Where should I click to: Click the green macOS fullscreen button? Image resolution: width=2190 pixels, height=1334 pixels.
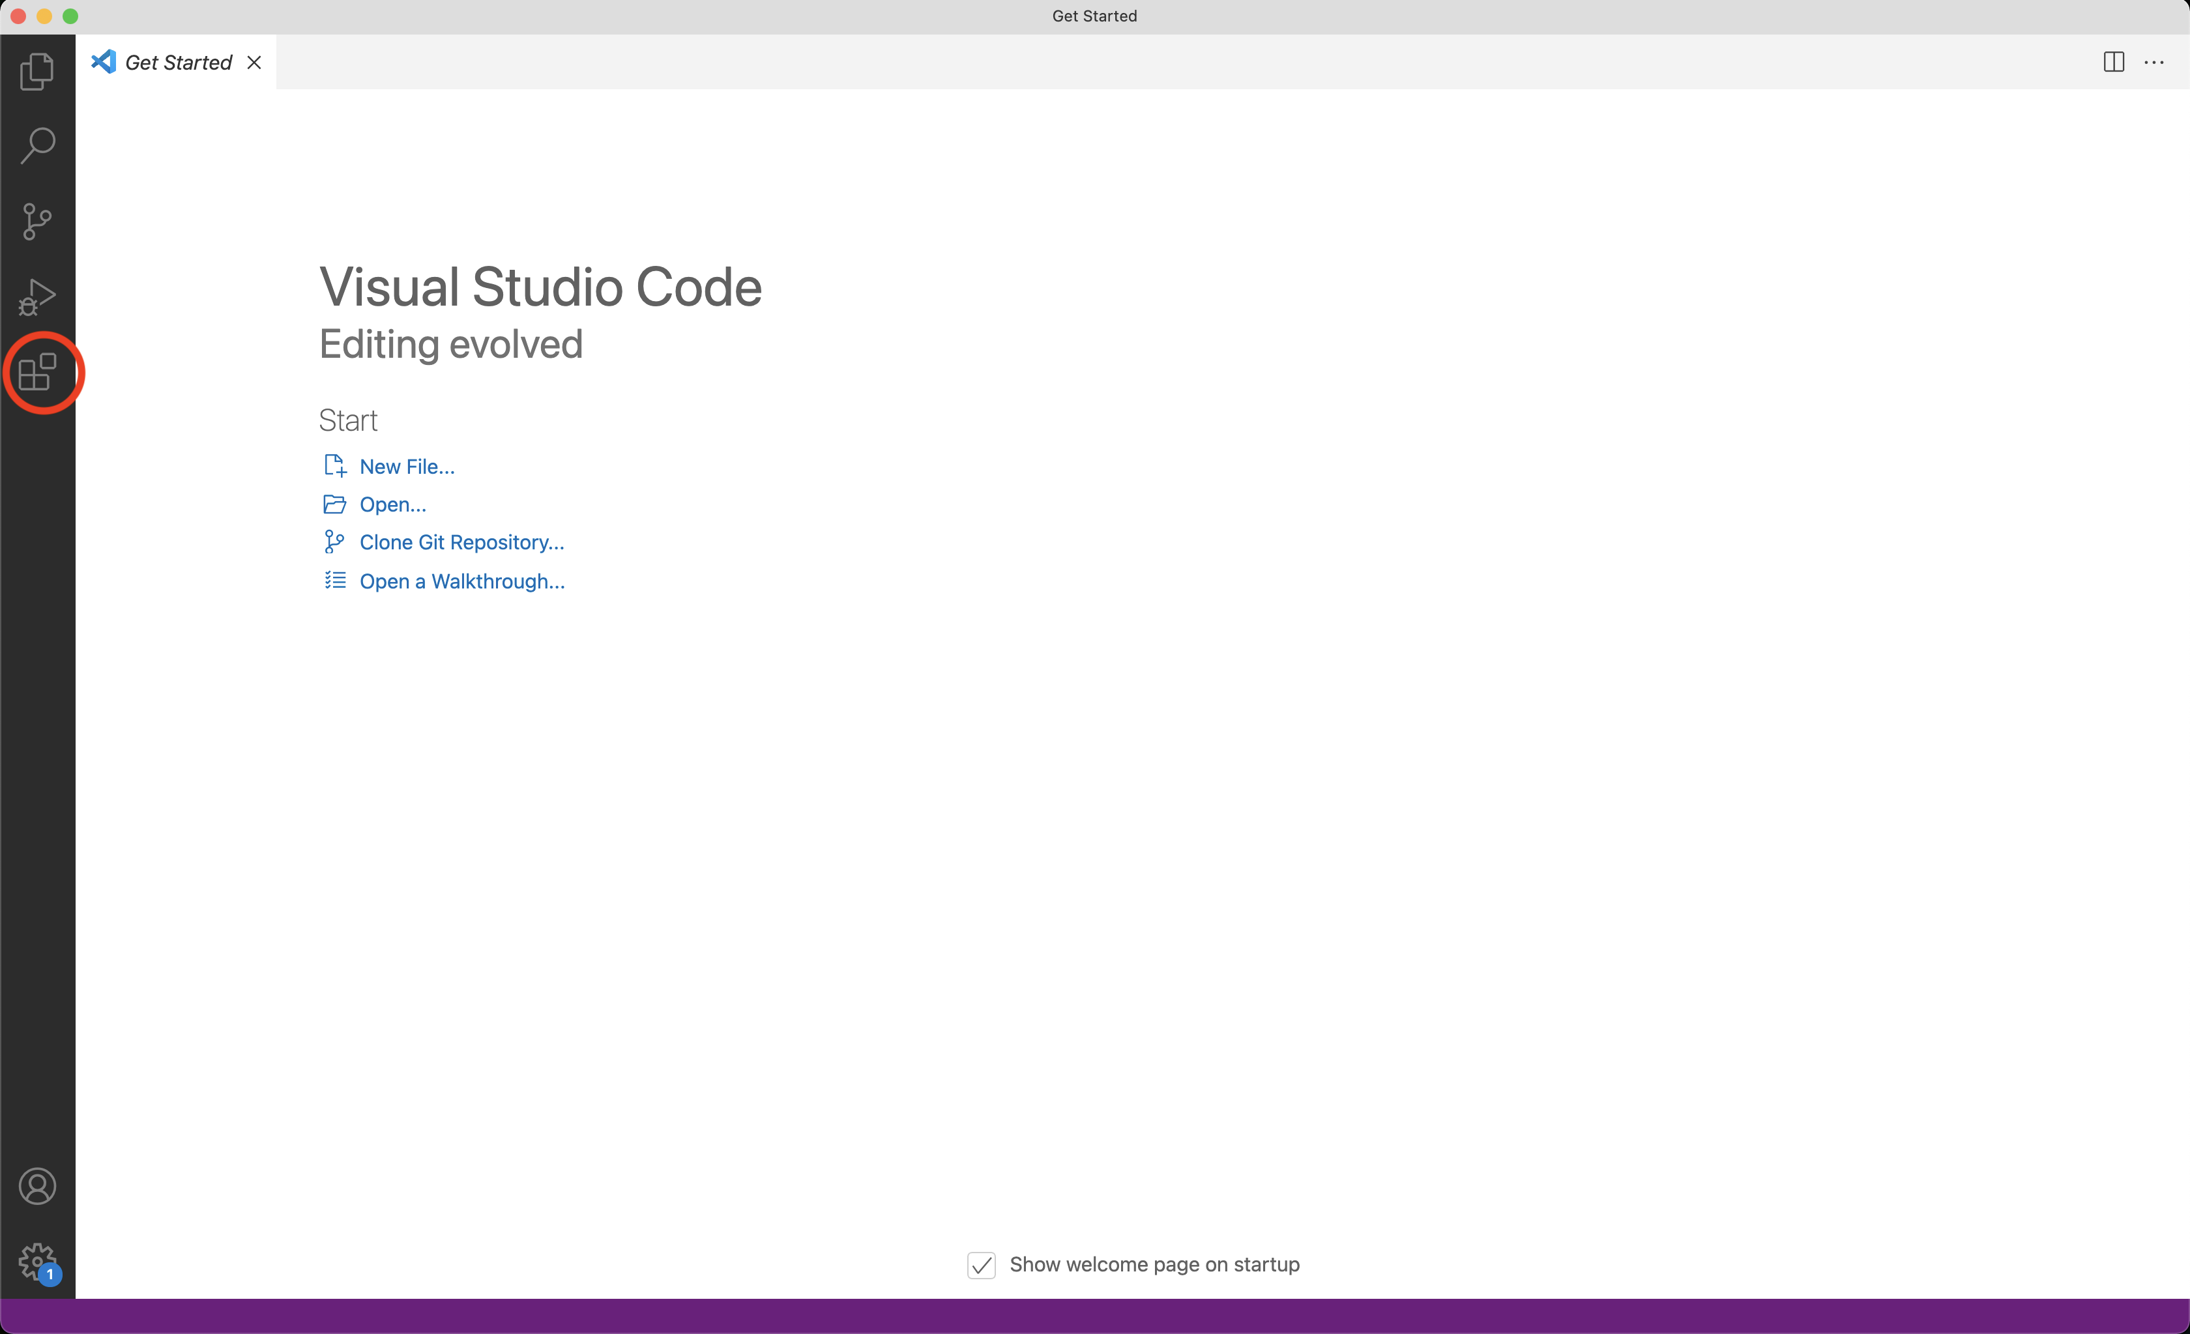pos(70,16)
